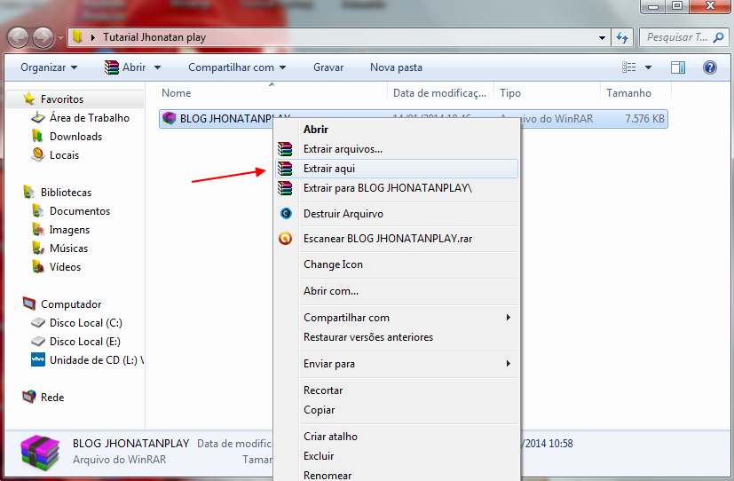The width and height of the screenshot is (734, 481).
Task: Open the Músicas library
Action: click(69, 248)
